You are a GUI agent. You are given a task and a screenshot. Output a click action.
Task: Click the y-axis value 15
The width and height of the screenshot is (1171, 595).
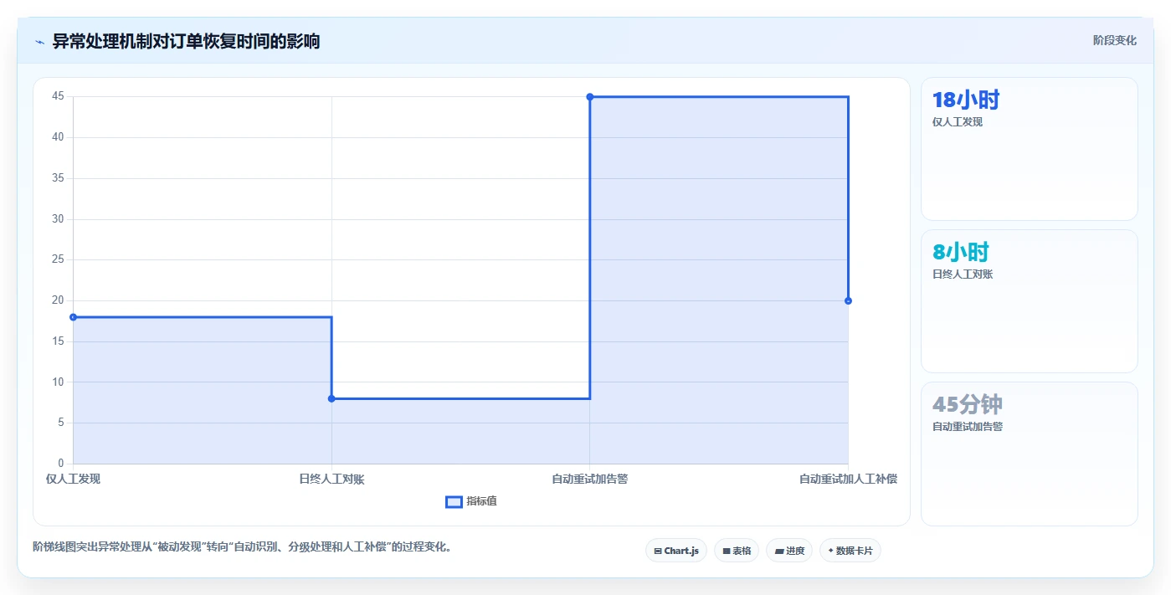(58, 341)
